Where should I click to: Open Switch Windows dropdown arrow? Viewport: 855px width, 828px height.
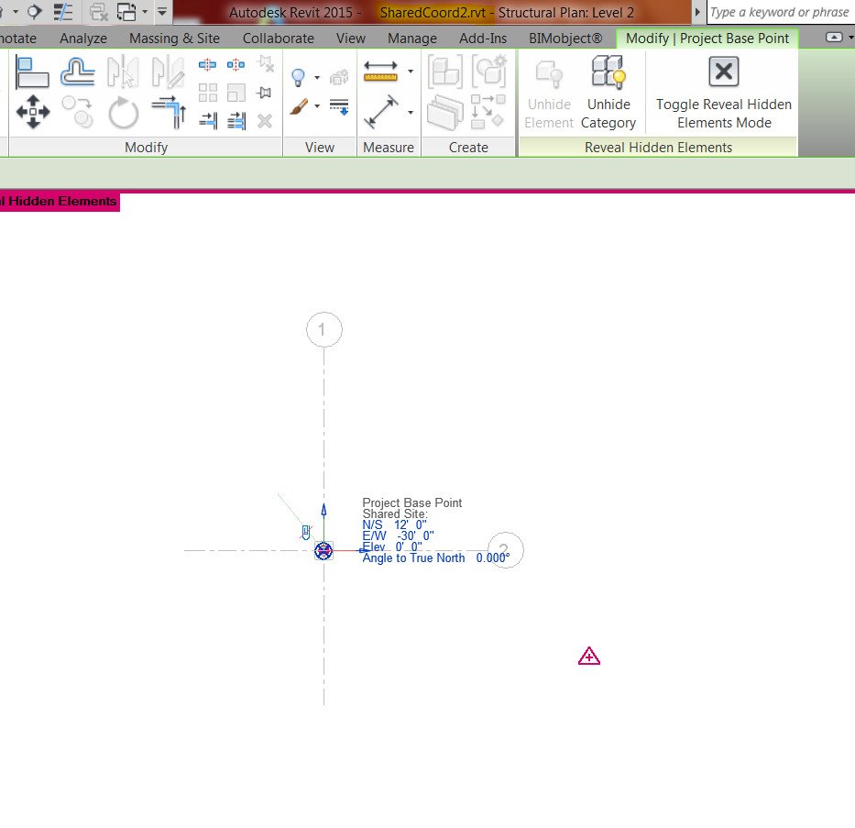(x=145, y=11)
